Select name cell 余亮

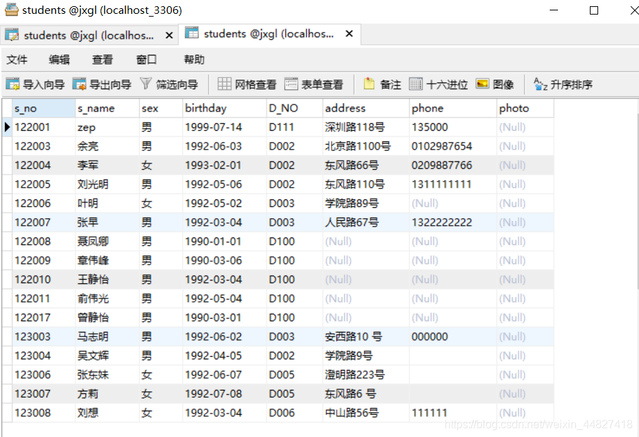click(x=107, y=146)
